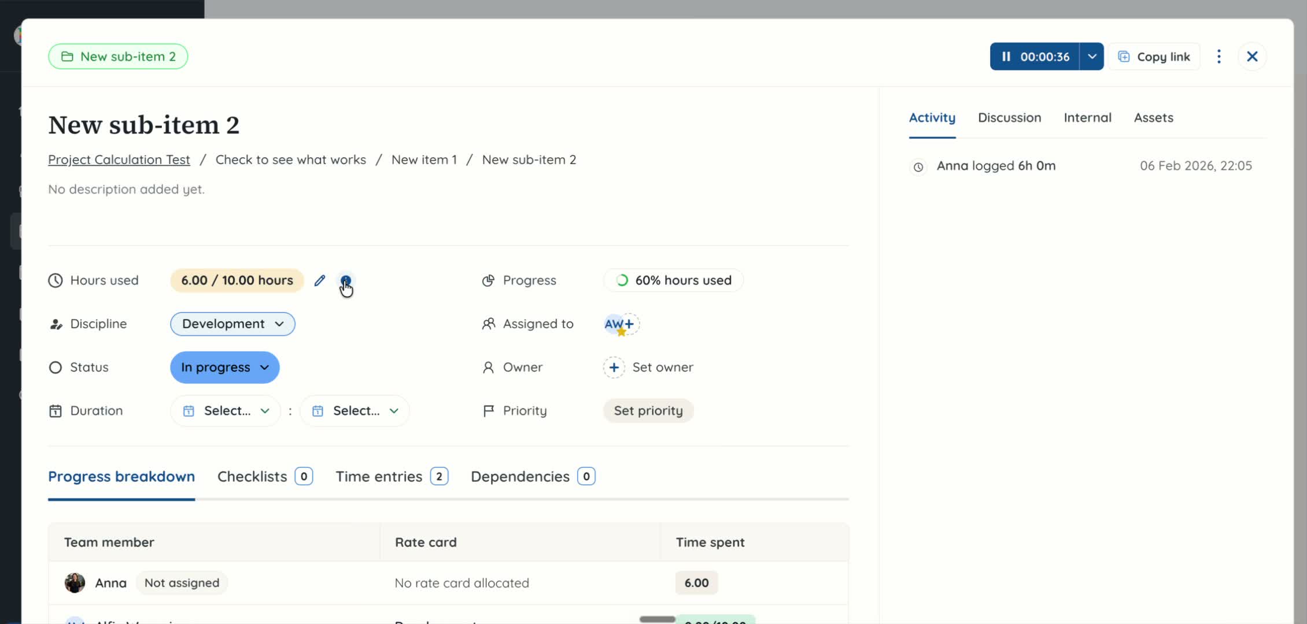Click New item 1 in the breadcrumb
1307x624 pixels.
pyautogui.click(x=424, y=159)
